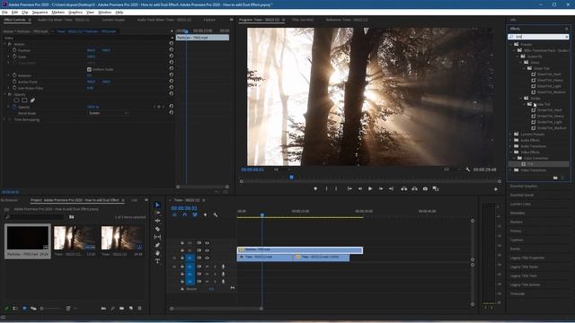Expand Lumetri Presets folder
575x323 pixels.
511,134
